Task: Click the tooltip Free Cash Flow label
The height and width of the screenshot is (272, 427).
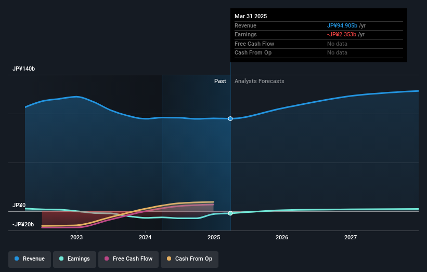Action: pyautogui.click(x=254, y=44)
